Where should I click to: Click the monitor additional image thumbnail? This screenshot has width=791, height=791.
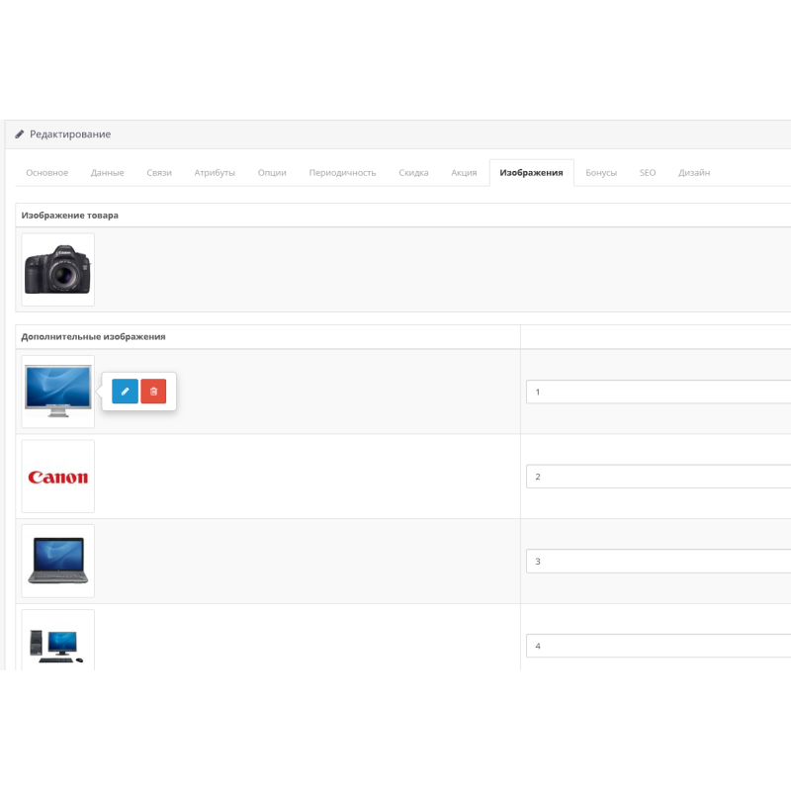(x=58, y=392)
